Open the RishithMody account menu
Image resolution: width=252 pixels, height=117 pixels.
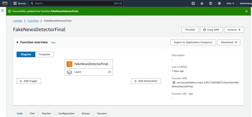[x=246, y=3]
